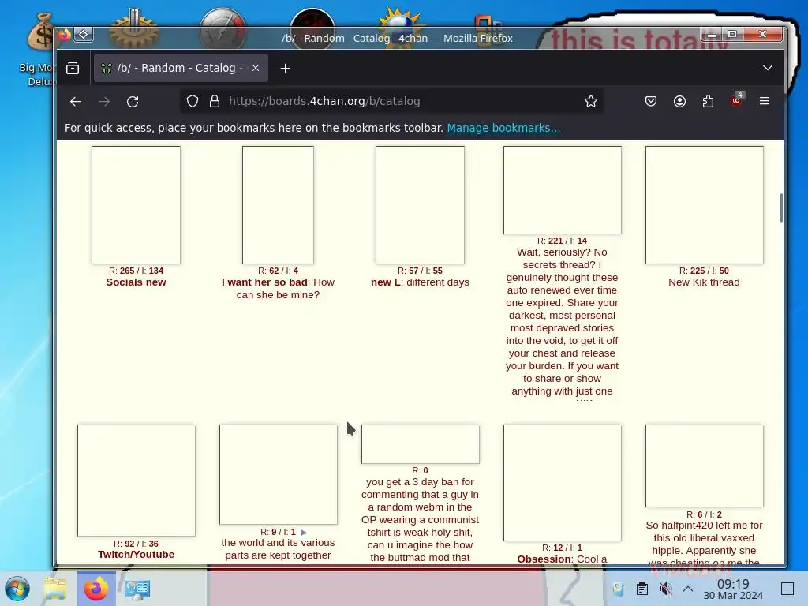This screenshot has height=606, width=808.
Task: Open a new tab
Action: (285, 68)
